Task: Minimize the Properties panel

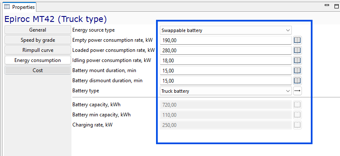Action: tap(327, 5)
